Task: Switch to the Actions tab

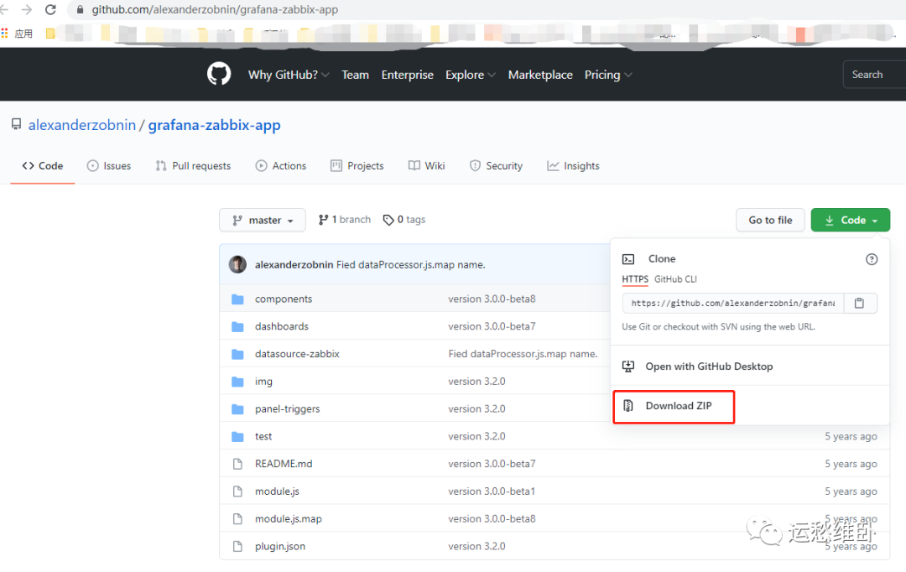Action: pos(281,166)
